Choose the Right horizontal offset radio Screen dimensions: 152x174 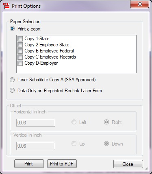click(x=106, y=122)
